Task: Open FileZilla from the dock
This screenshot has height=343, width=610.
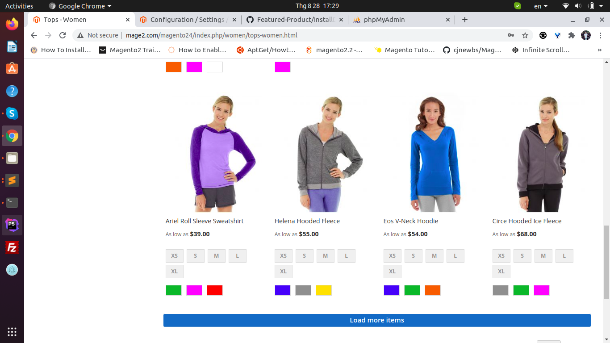Action: pyautogui.click(x=12, y=247)
